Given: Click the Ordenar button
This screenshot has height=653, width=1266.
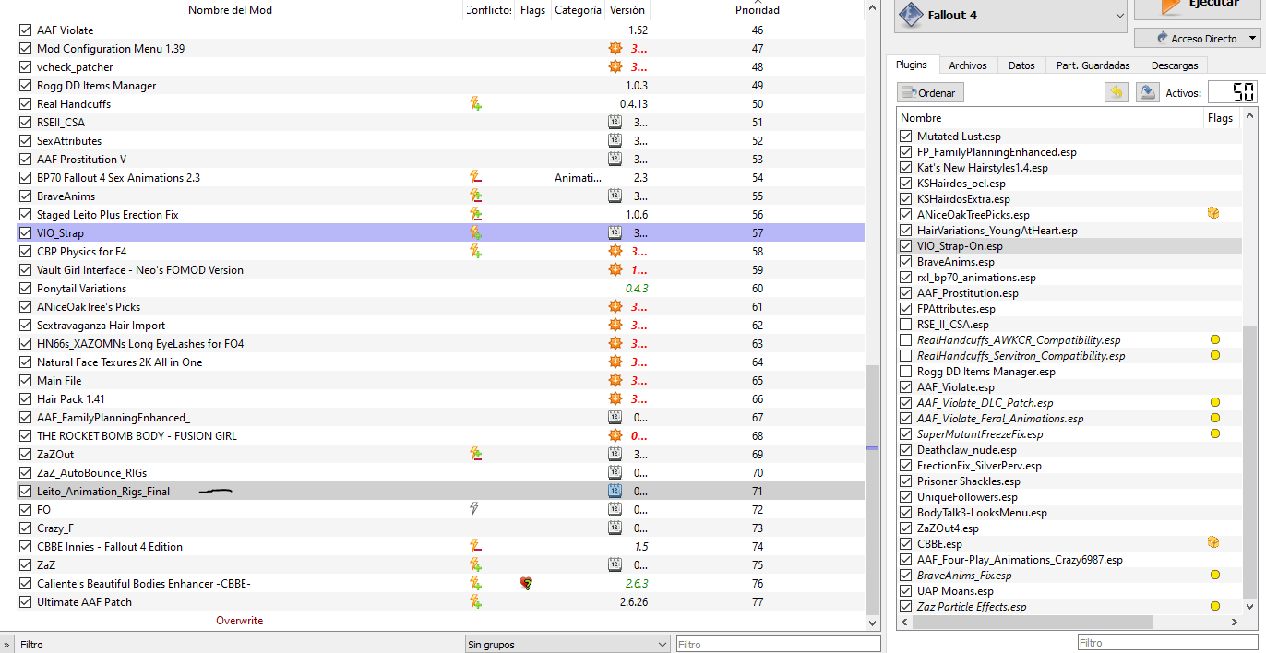Looking at the screenshot, I should tap(931, 92).
